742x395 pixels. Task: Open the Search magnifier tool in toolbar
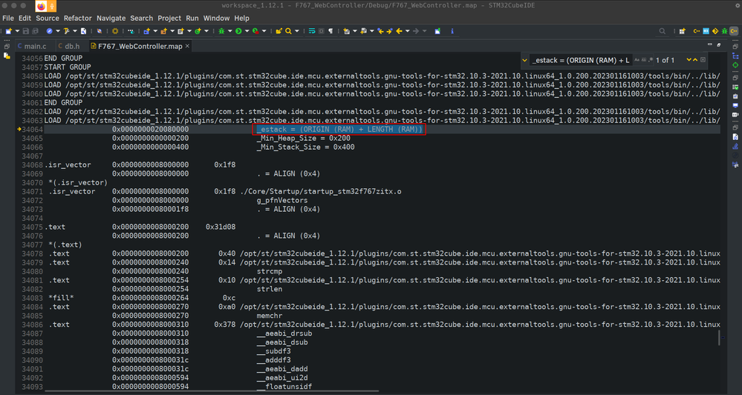(x=288, y=31)
